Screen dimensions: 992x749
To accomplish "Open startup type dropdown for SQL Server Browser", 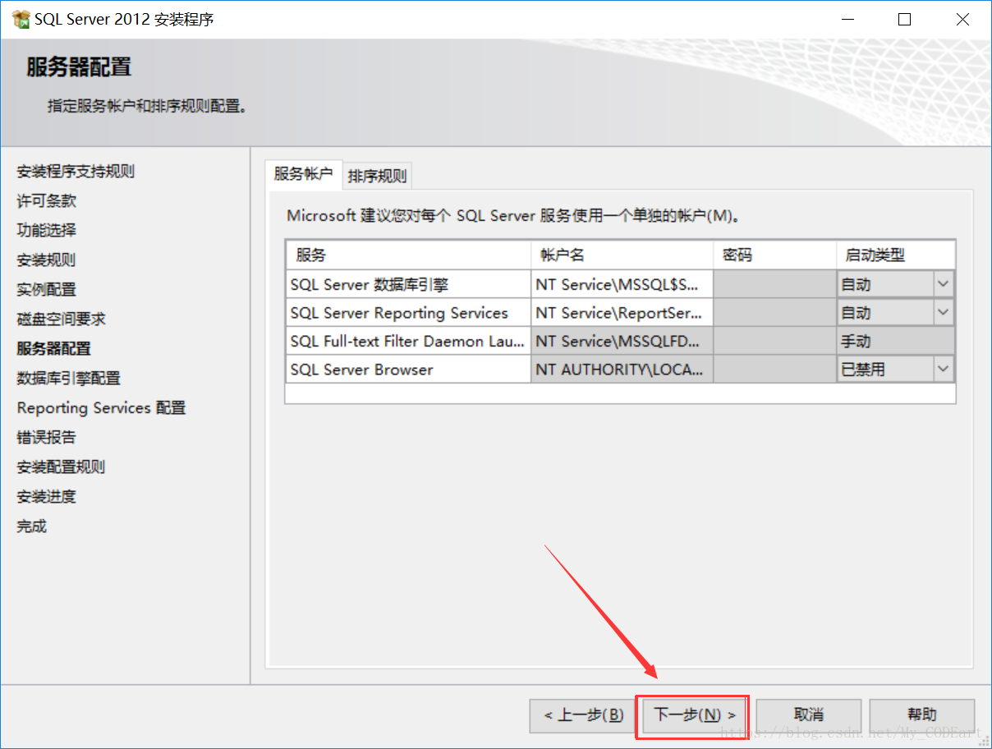I will [x=944, y=370].
